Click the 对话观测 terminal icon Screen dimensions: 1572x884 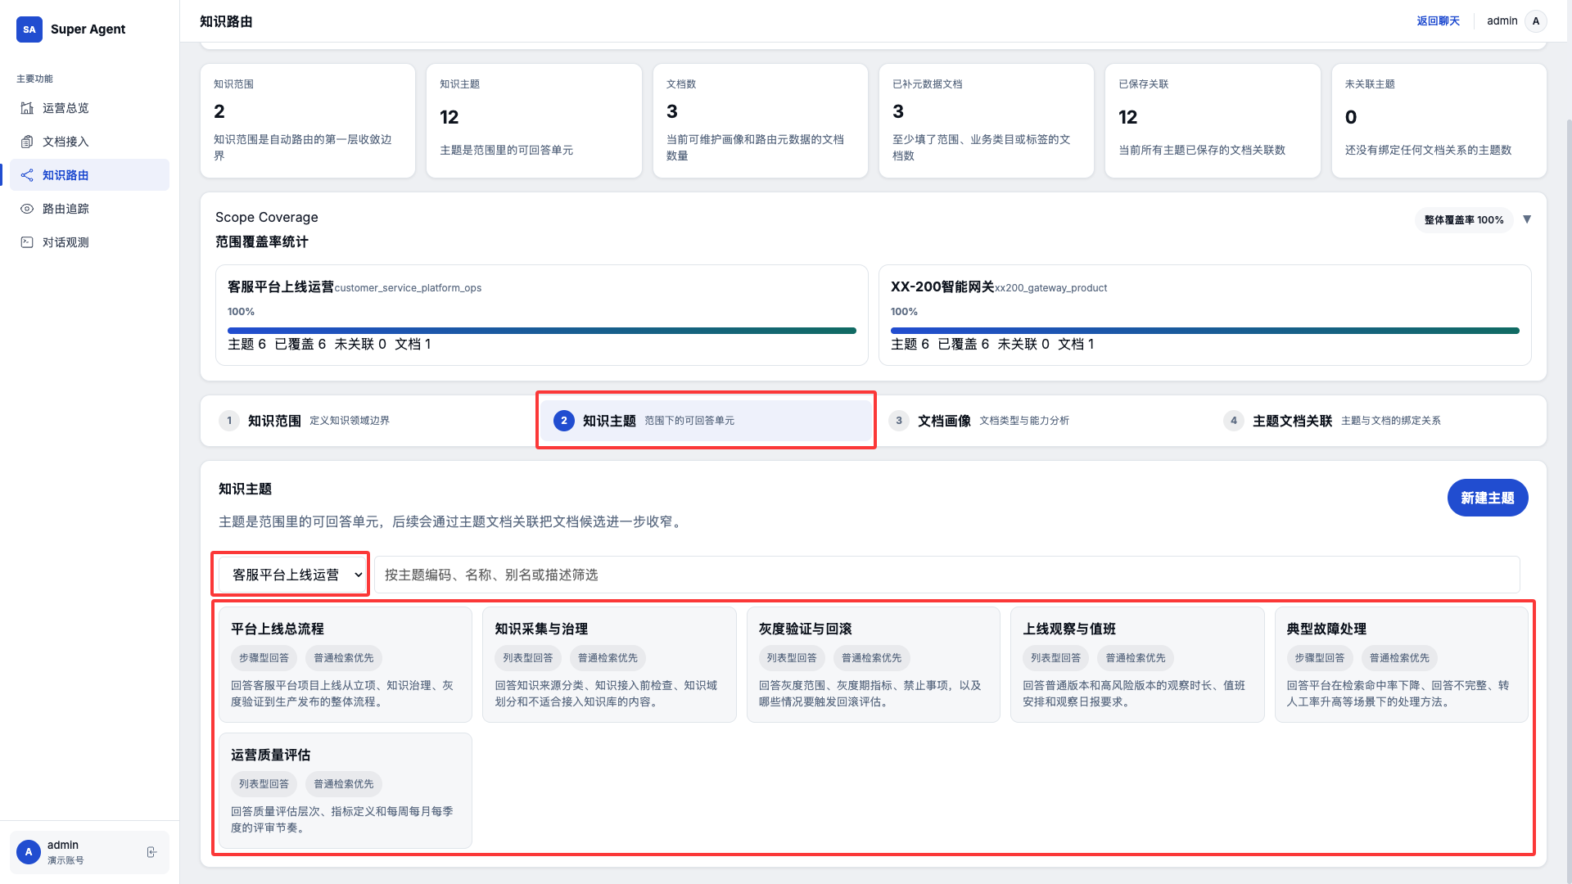pos(27,242)
